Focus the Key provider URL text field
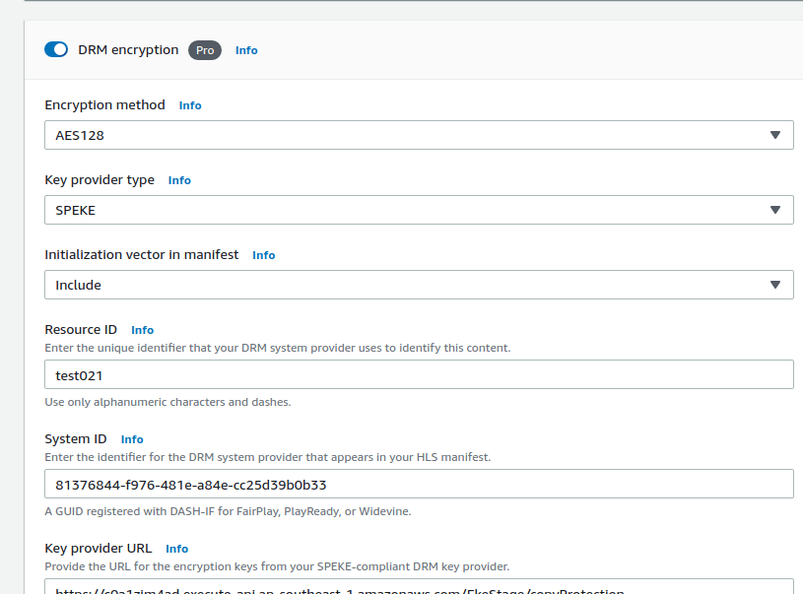Image resolution: width=803 pixels, height=594 pixels. [419, 587]
